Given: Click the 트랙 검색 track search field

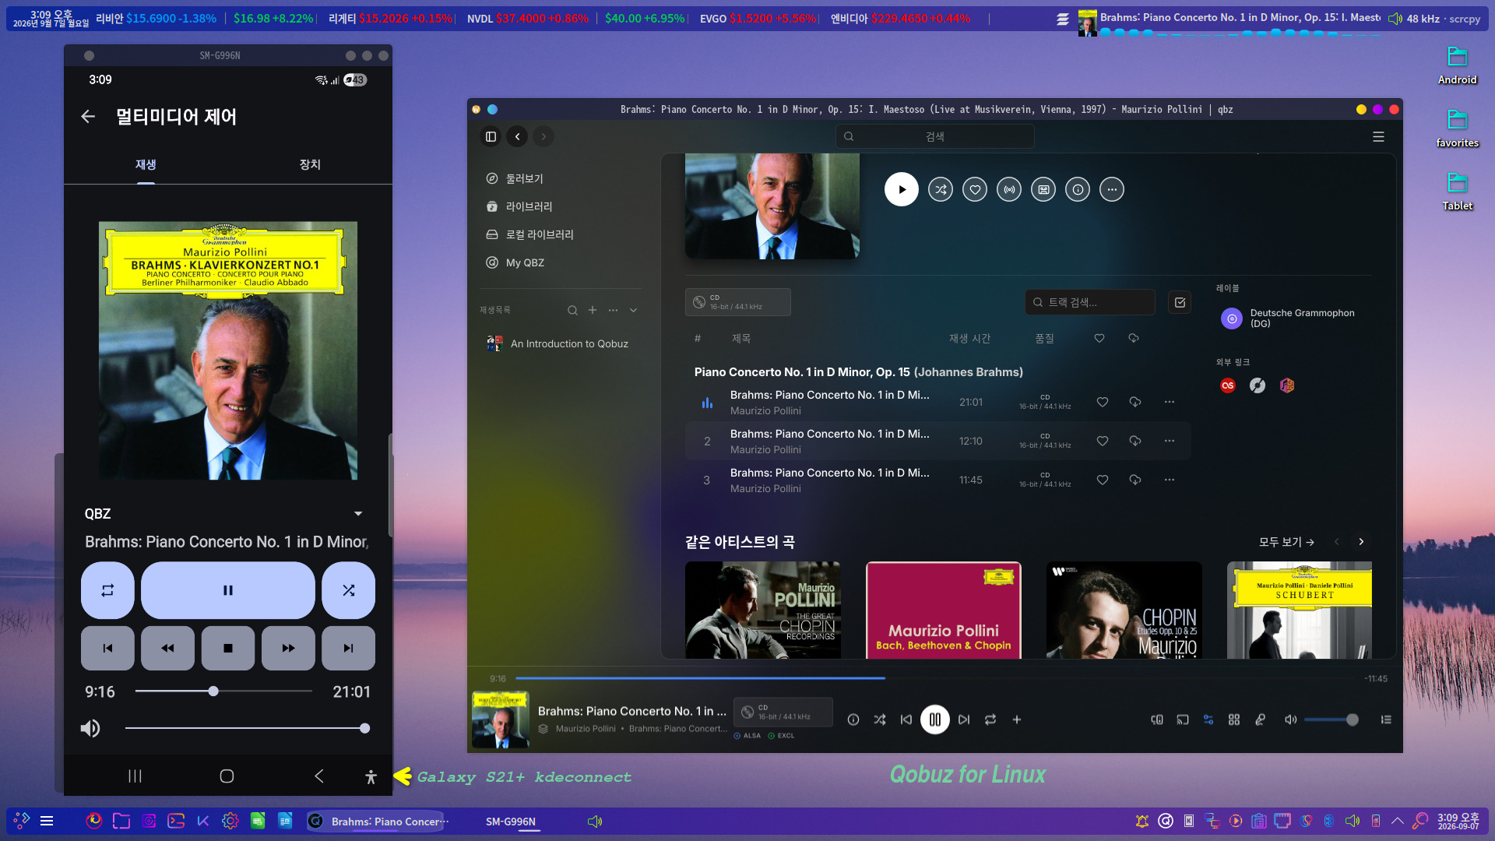Looking at the screenshot, I should click(x=1090, y=302).
